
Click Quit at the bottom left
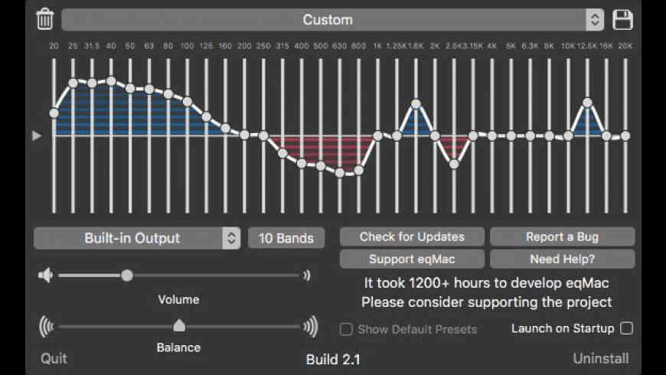click(x=54, y=358)
